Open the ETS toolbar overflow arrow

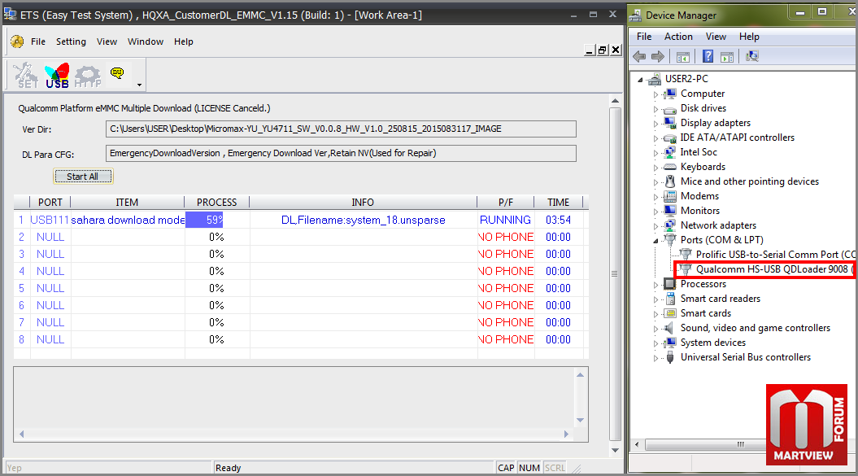140,85
